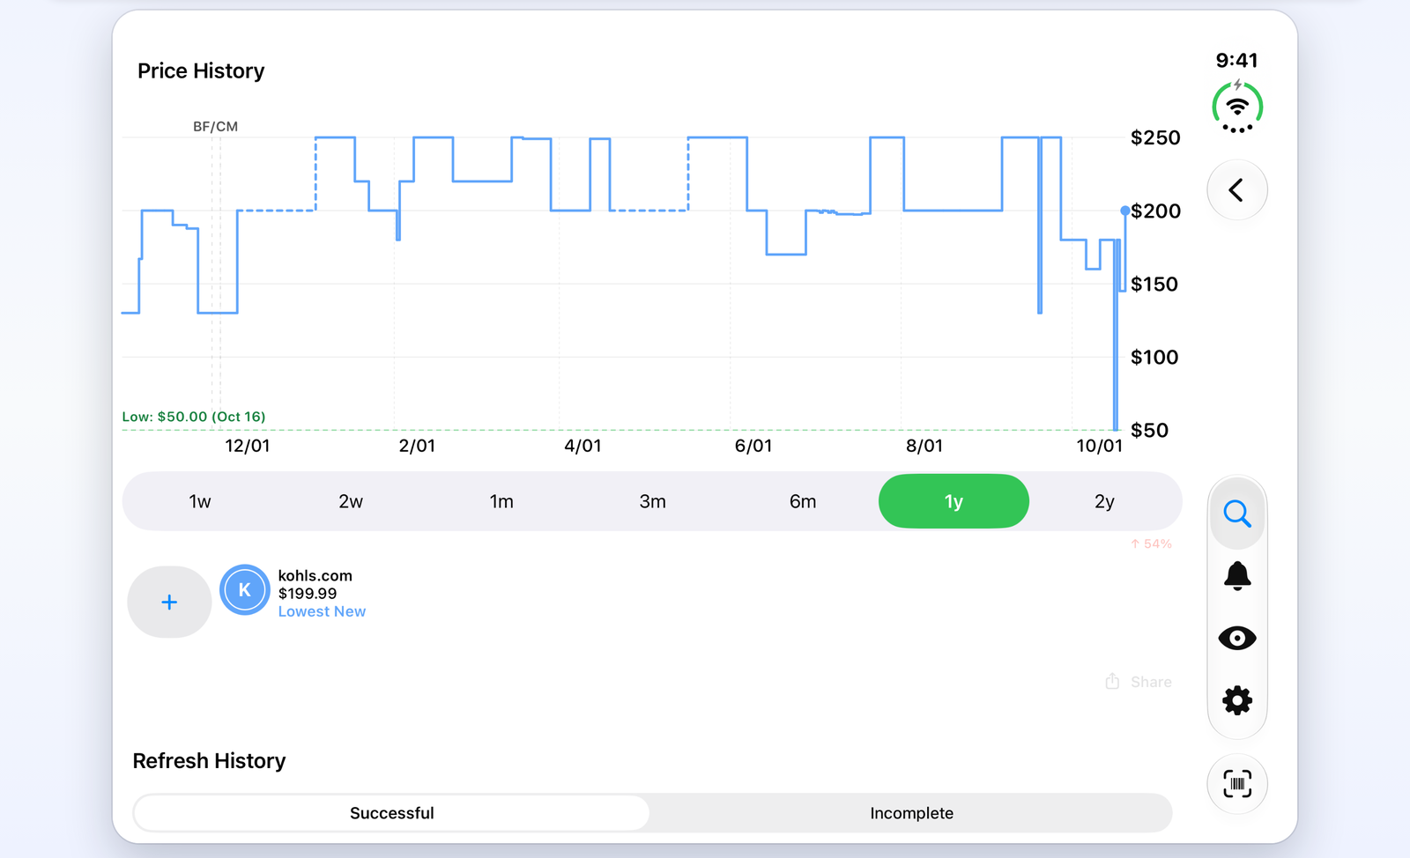Viewport: 1410px width, 858px height.
Task: Click the $250 axis label
Action: [x=1155, y=137]
